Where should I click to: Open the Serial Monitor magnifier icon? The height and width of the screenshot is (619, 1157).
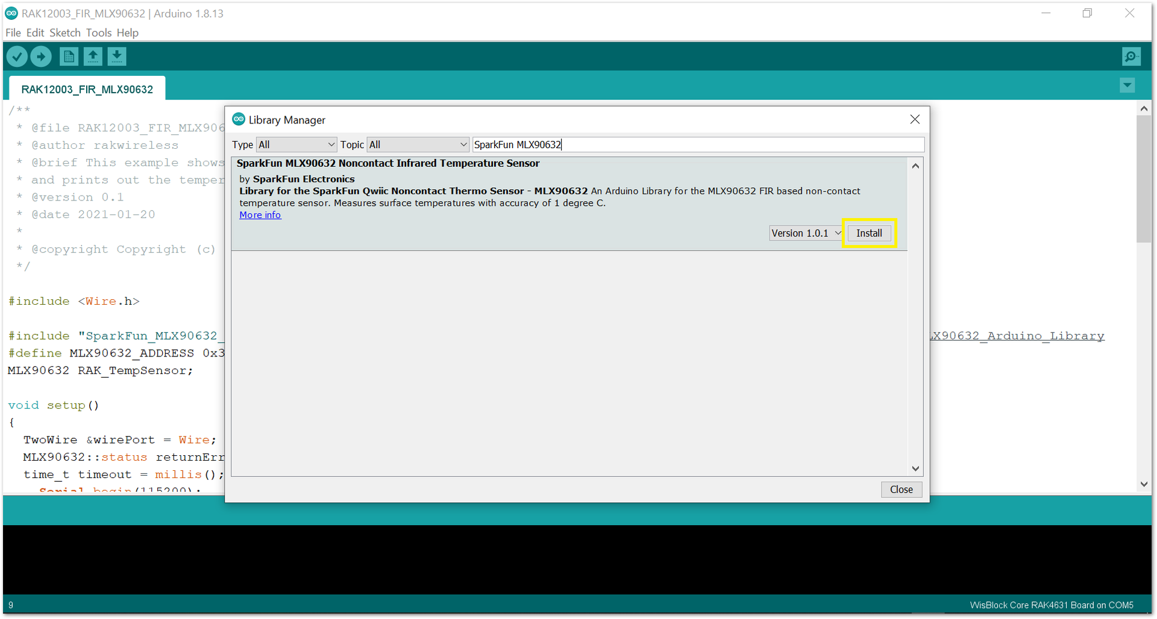[x=1131, y=57]
